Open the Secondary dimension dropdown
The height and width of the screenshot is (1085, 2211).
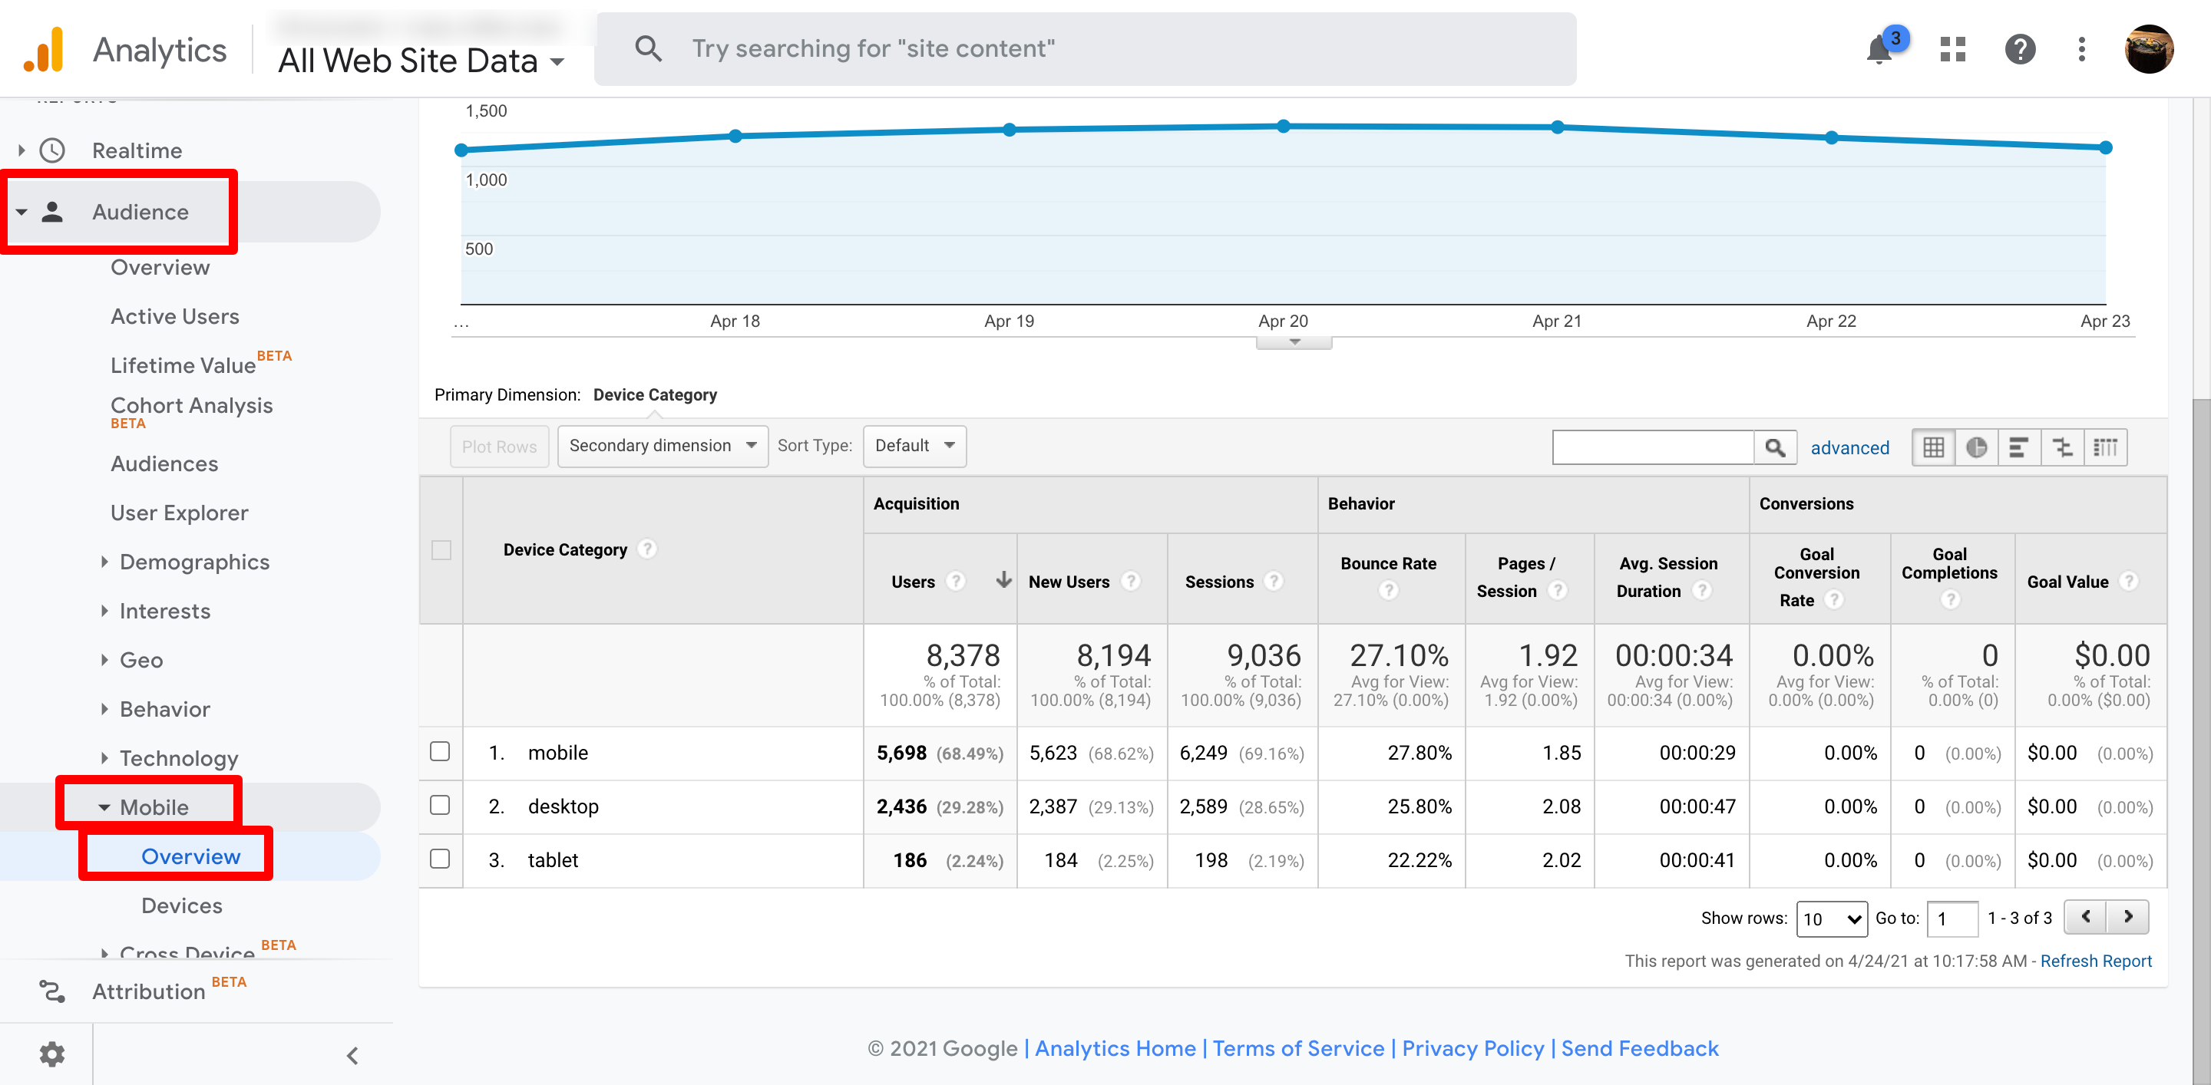(662, 446)
